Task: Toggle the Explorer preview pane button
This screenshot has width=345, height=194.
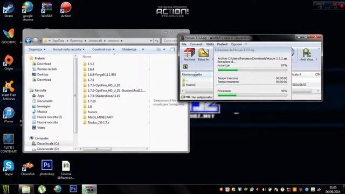Action: point(172,49)
